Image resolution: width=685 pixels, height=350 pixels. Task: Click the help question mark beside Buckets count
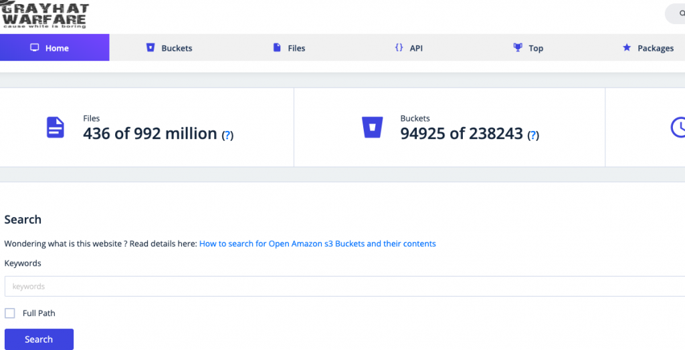533,136
